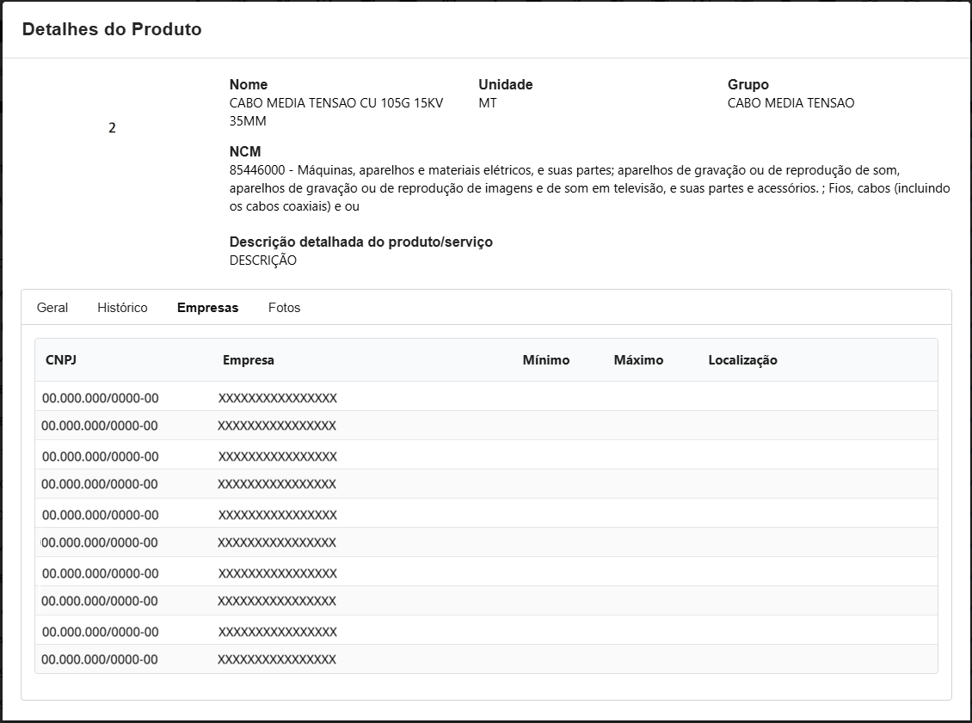
Task: Click the Grupo value CABO MEDIA TENSAO
Action: (x=791, y=103)
